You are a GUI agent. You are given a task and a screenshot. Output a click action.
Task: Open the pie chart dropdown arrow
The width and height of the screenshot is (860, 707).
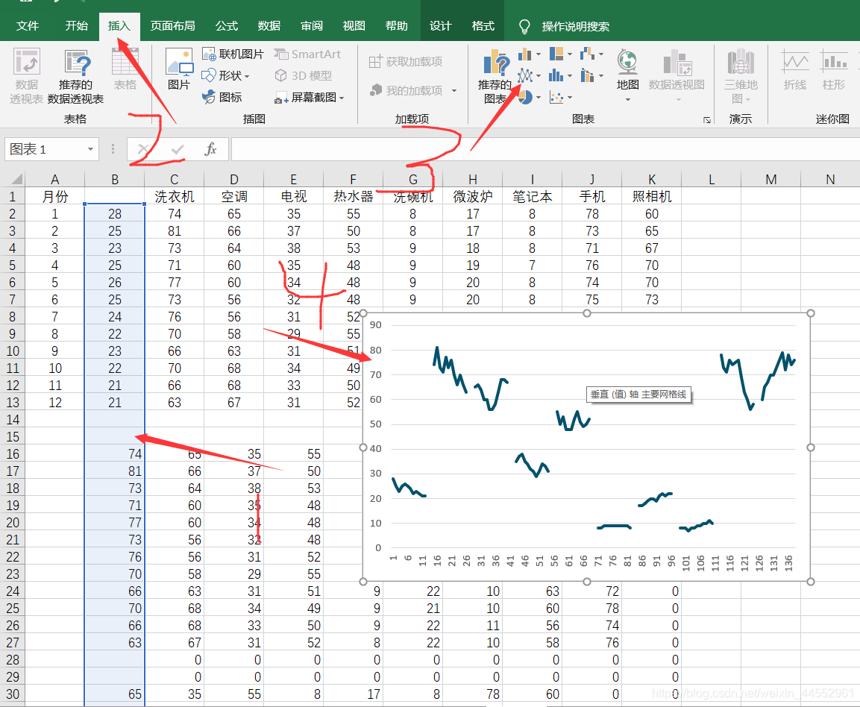pyautogui.click(x=539, y=98)
